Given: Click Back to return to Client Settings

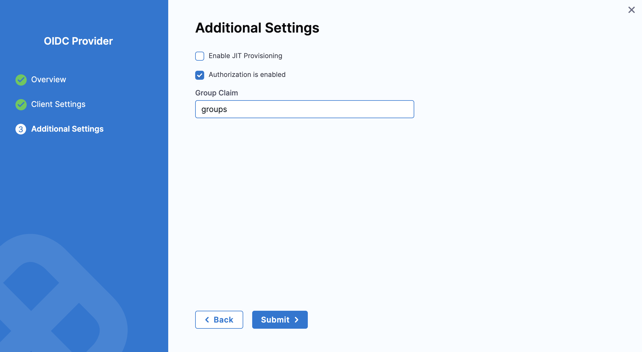Looking at the screenshot, I should [219, 320].
